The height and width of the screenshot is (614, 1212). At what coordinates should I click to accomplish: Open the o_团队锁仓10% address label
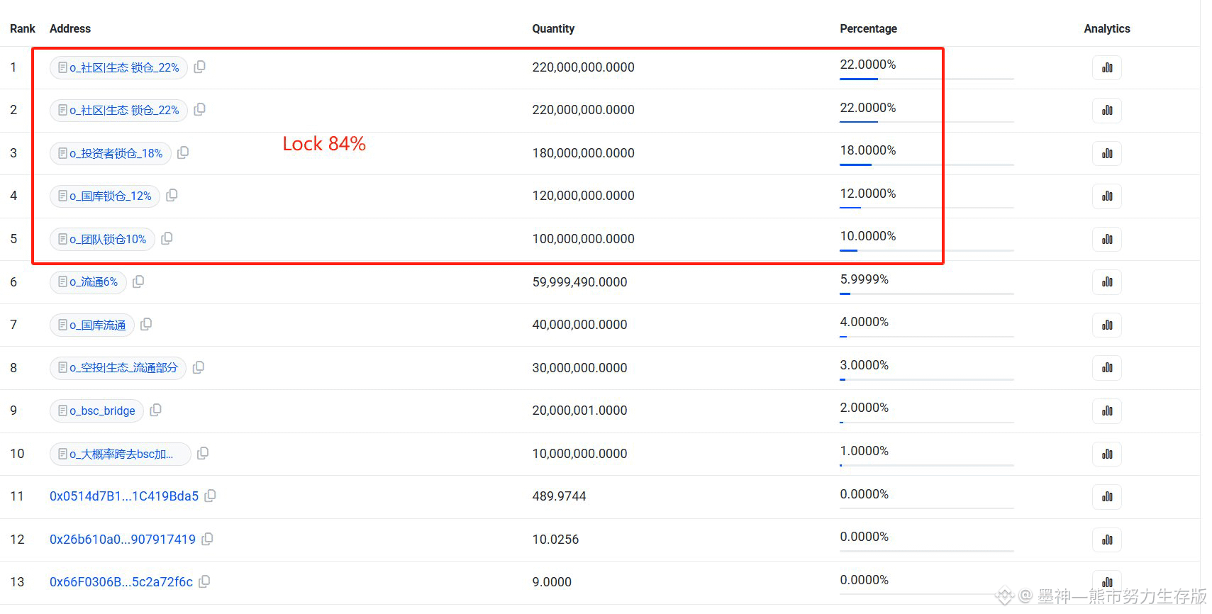[x=102, y=239]
